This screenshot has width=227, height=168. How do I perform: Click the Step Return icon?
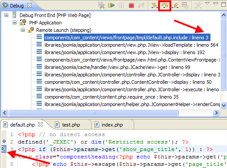pyautogui.click(x=175, y=5)
